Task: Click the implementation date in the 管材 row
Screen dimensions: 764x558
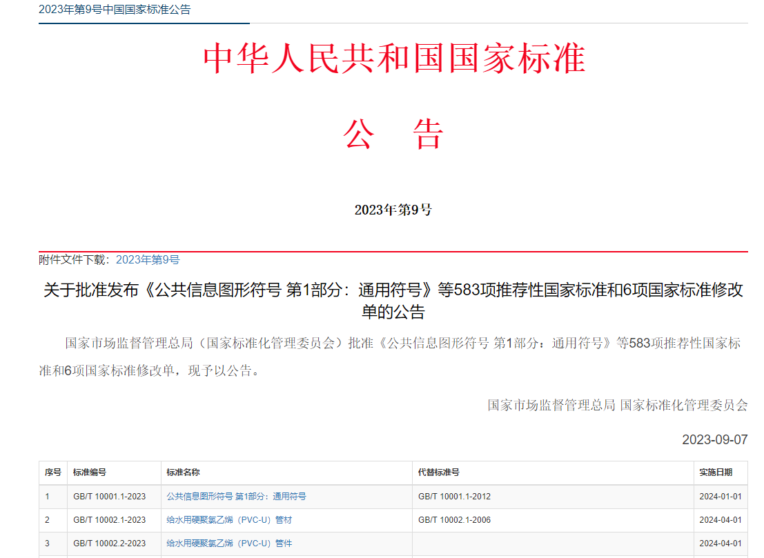Action: (x=720, y=519)
